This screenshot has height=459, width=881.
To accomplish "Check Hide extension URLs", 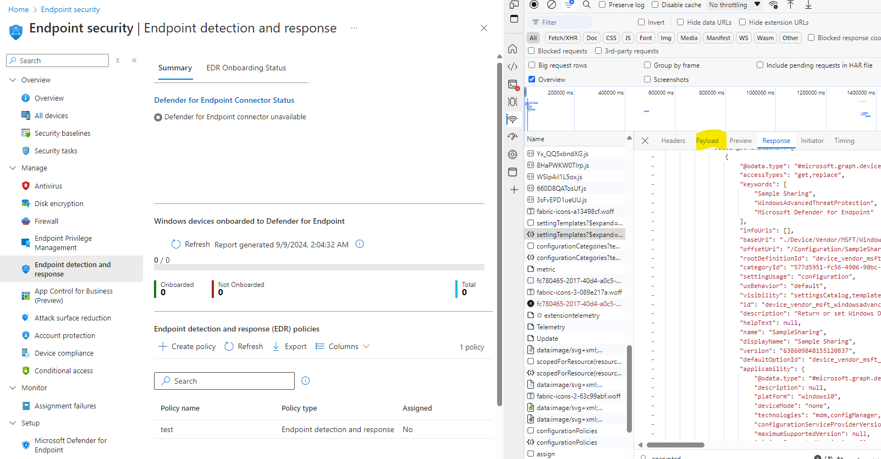I will pyautogui.click(x=742, y=23).
